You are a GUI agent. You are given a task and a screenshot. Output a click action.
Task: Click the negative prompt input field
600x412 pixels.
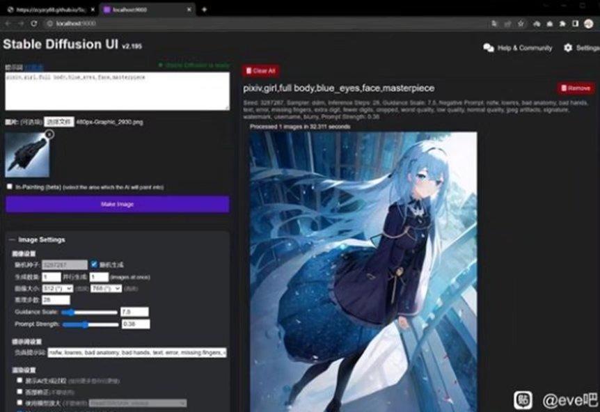pos(137,352)
